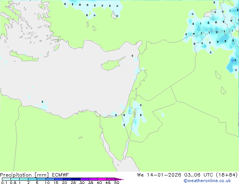Image resolution: width=239 pixels, height=184 pixels.
Task: Click the precipitation value '4' on the map
Action: click(235, 60)
